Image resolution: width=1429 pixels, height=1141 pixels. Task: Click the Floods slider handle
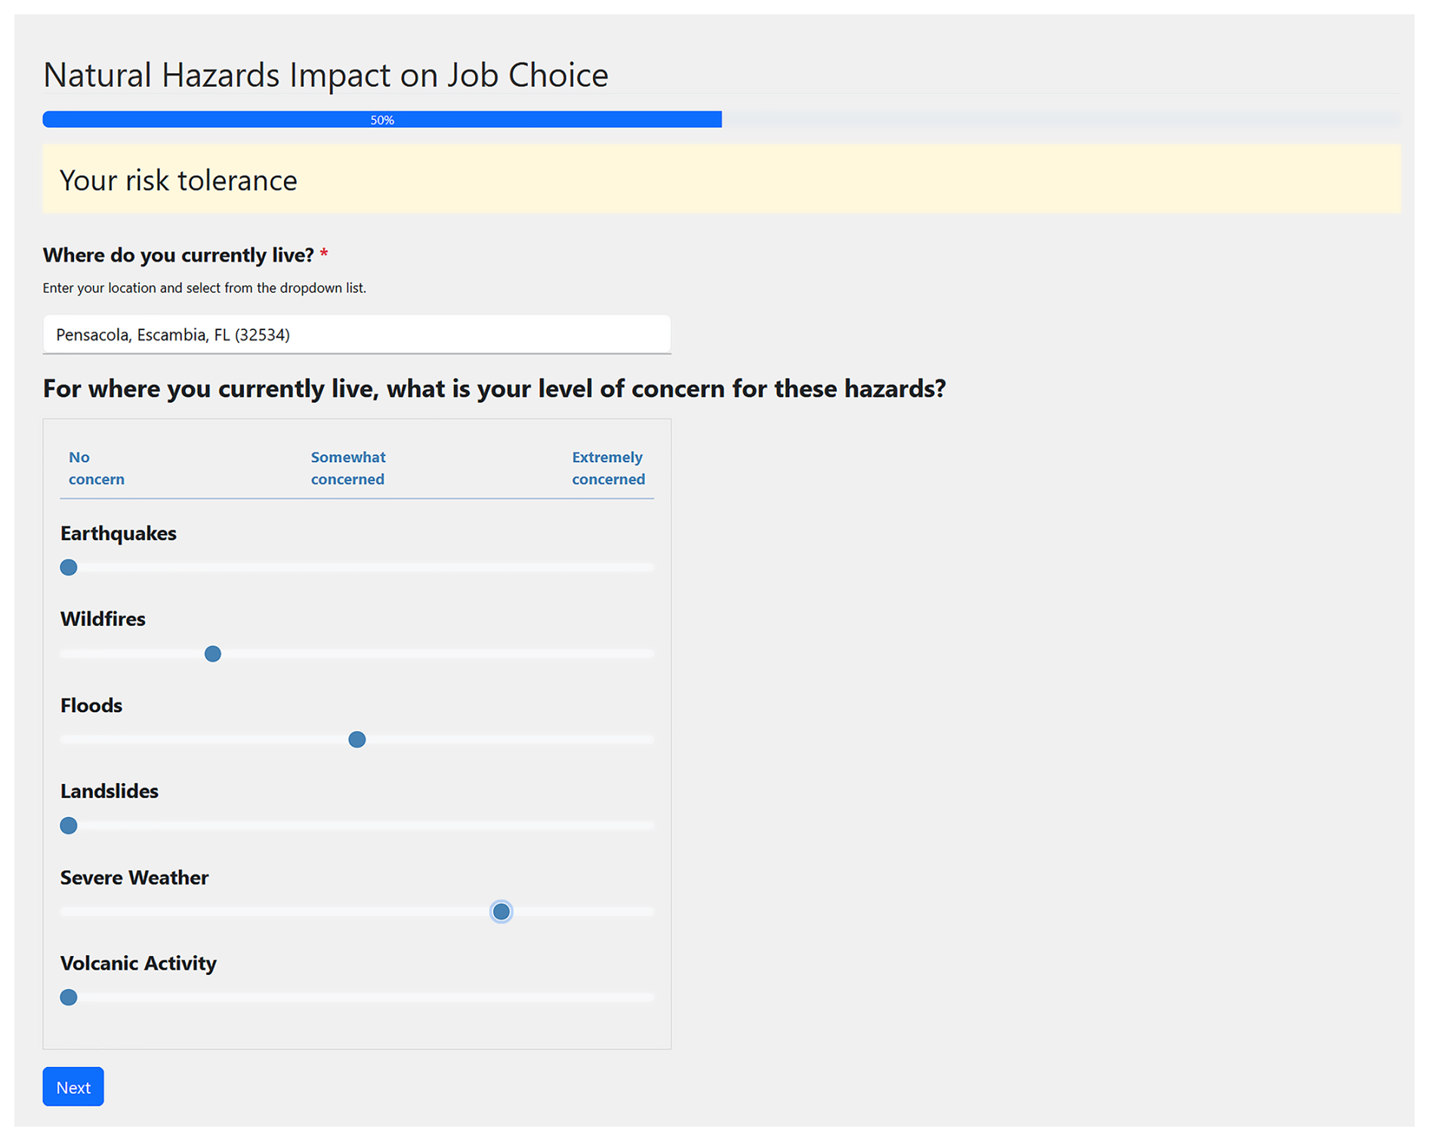coord(357,739)
